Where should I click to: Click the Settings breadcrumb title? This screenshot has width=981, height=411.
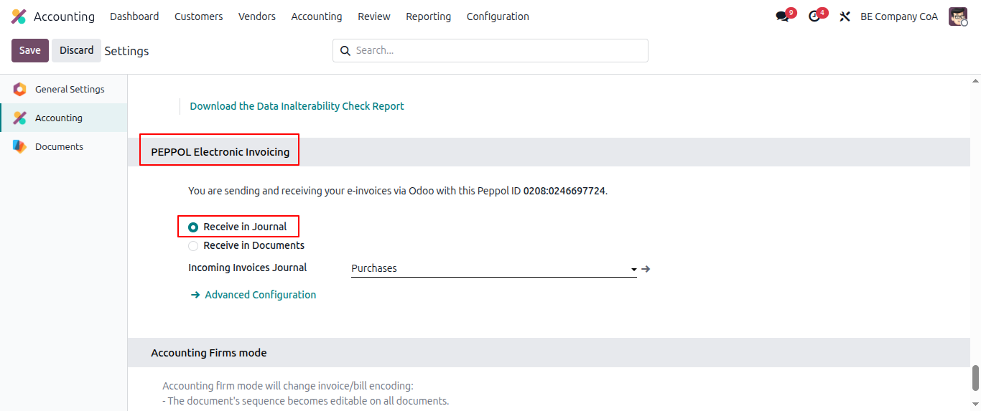tap(126, 51)
